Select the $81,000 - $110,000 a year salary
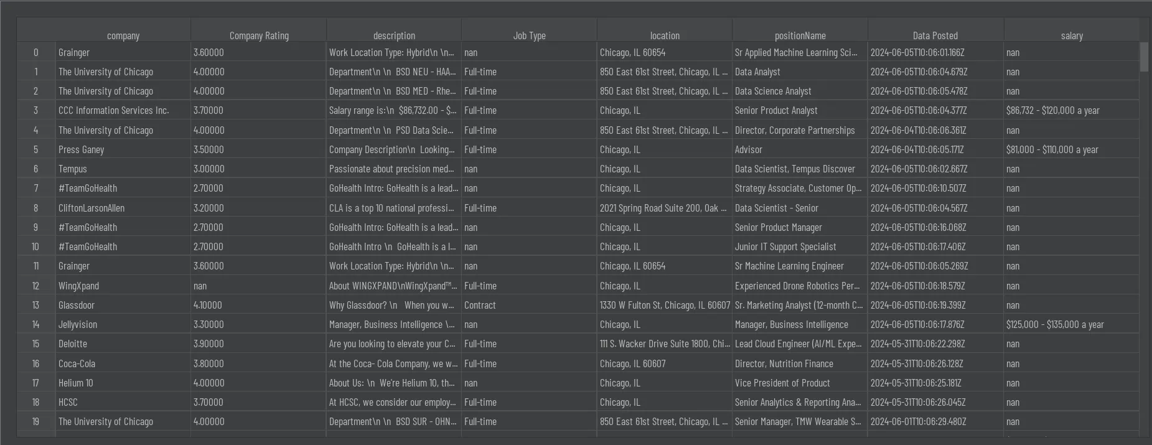The height and width of the screenshot is (445, 1152). click(1072, 149)
